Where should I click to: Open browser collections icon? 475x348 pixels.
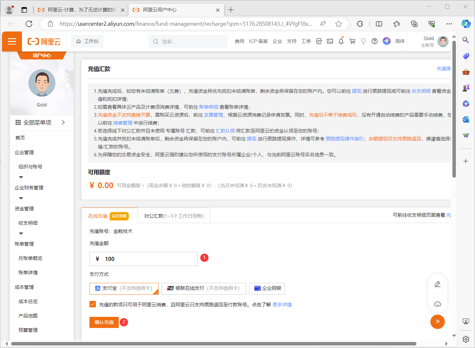coord(414,24)
